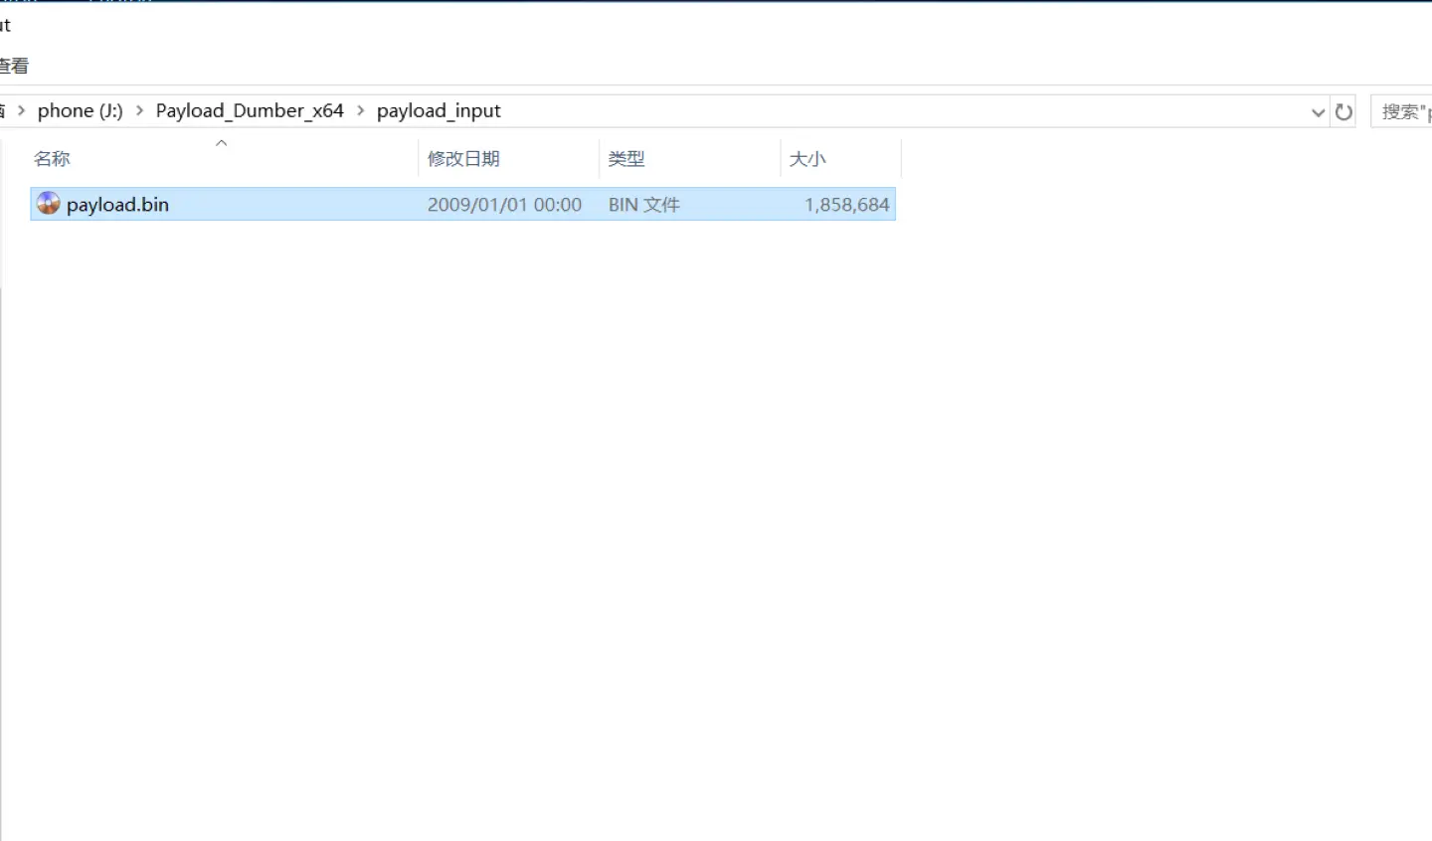Expand the chevron after phone (J:)
The image size is (1432, 841).
click(139, 110)
